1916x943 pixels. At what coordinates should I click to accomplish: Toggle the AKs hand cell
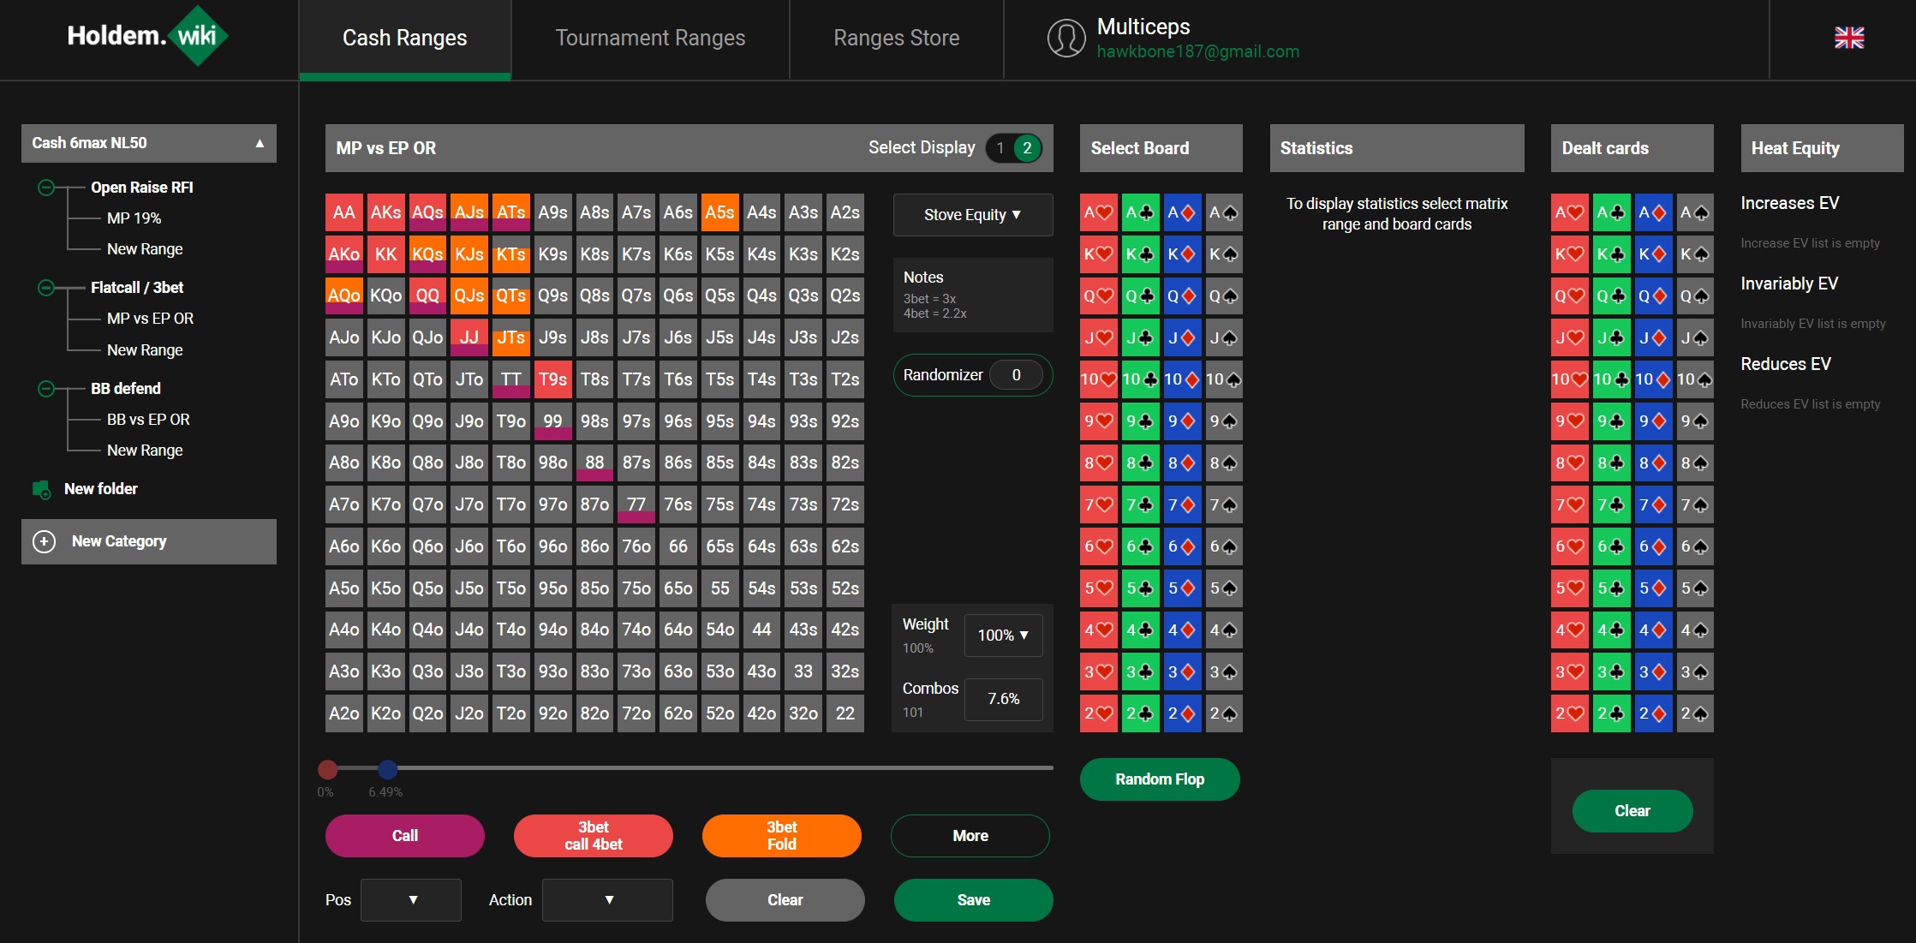point(385,212)
